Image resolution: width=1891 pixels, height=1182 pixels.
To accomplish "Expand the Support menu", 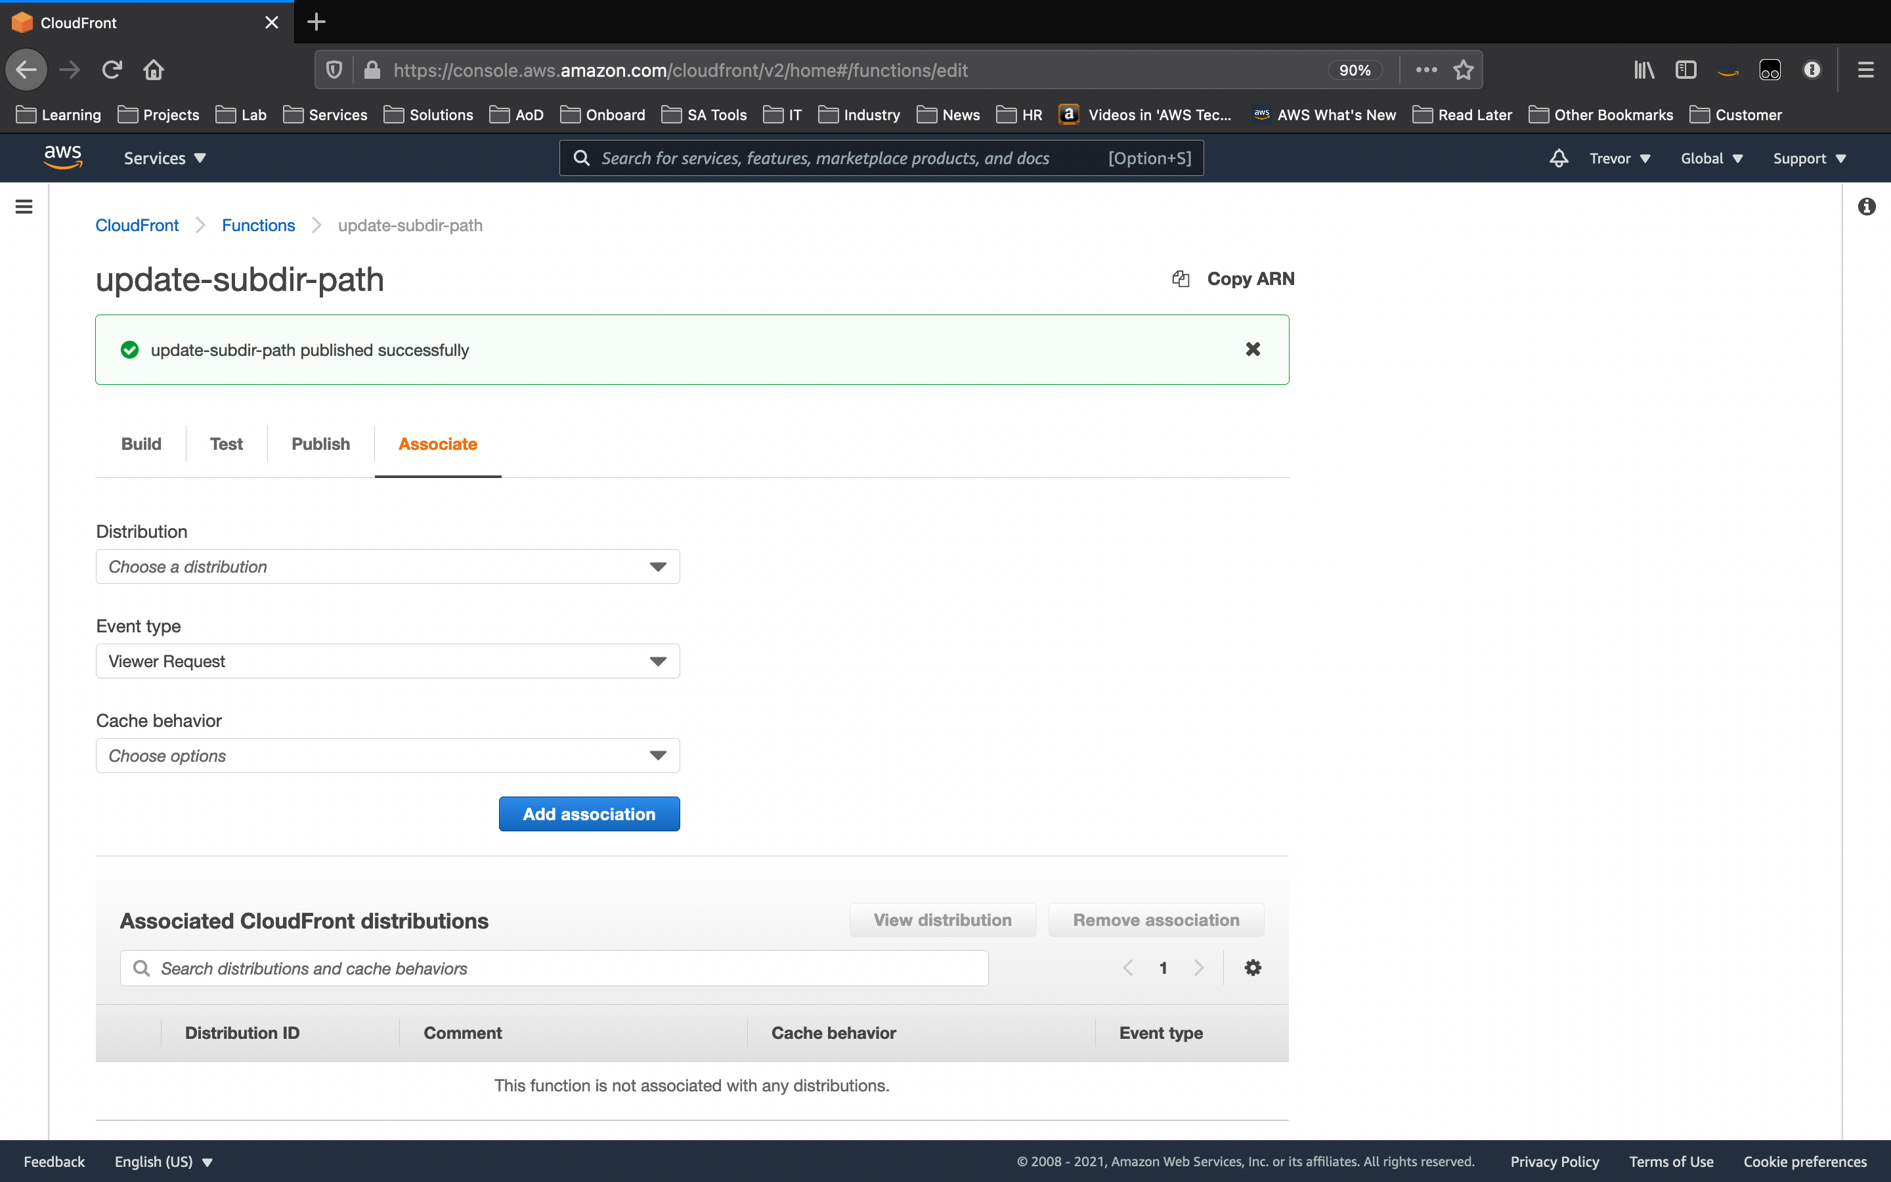I will click(1809, 158).
